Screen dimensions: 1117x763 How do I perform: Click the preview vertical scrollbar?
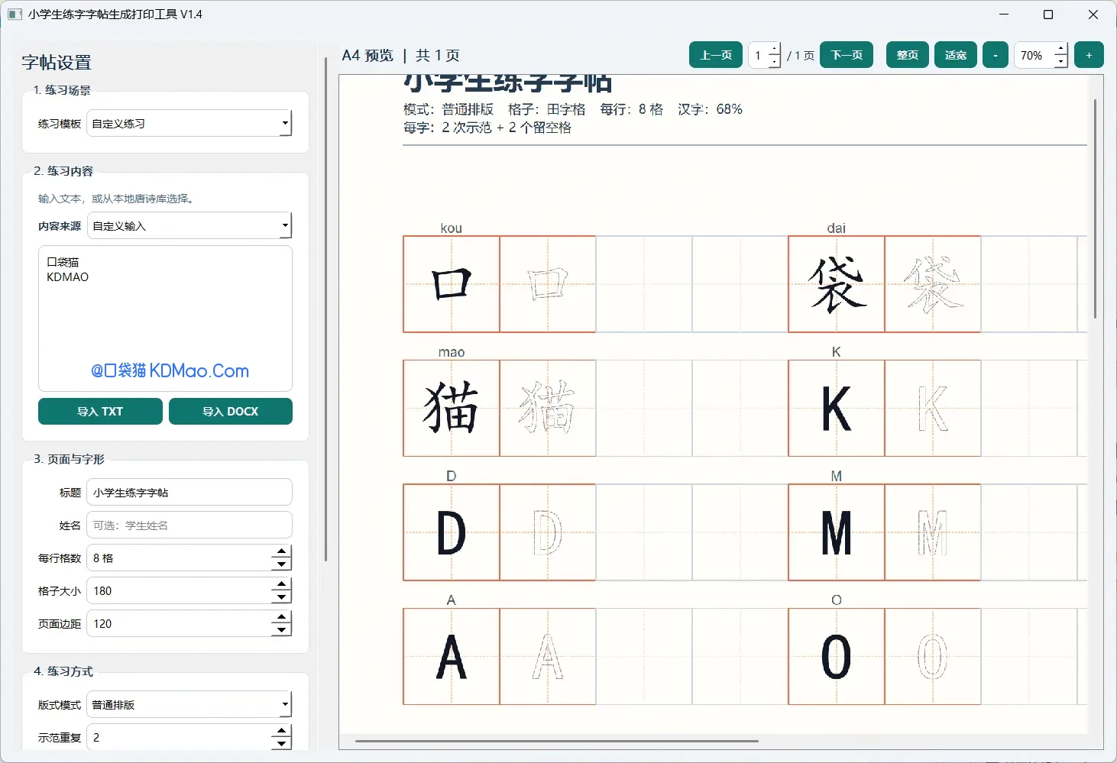coord(1095,208)
